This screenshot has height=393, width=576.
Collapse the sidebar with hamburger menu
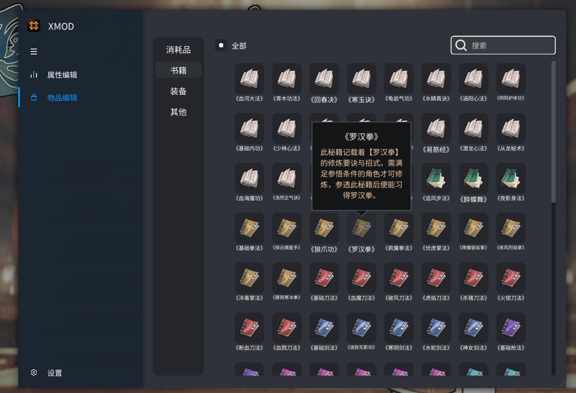(x=34, y=51)
